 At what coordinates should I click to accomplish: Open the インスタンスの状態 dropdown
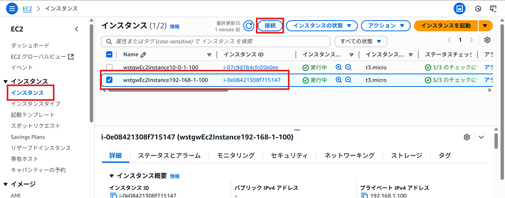(322, 26)
